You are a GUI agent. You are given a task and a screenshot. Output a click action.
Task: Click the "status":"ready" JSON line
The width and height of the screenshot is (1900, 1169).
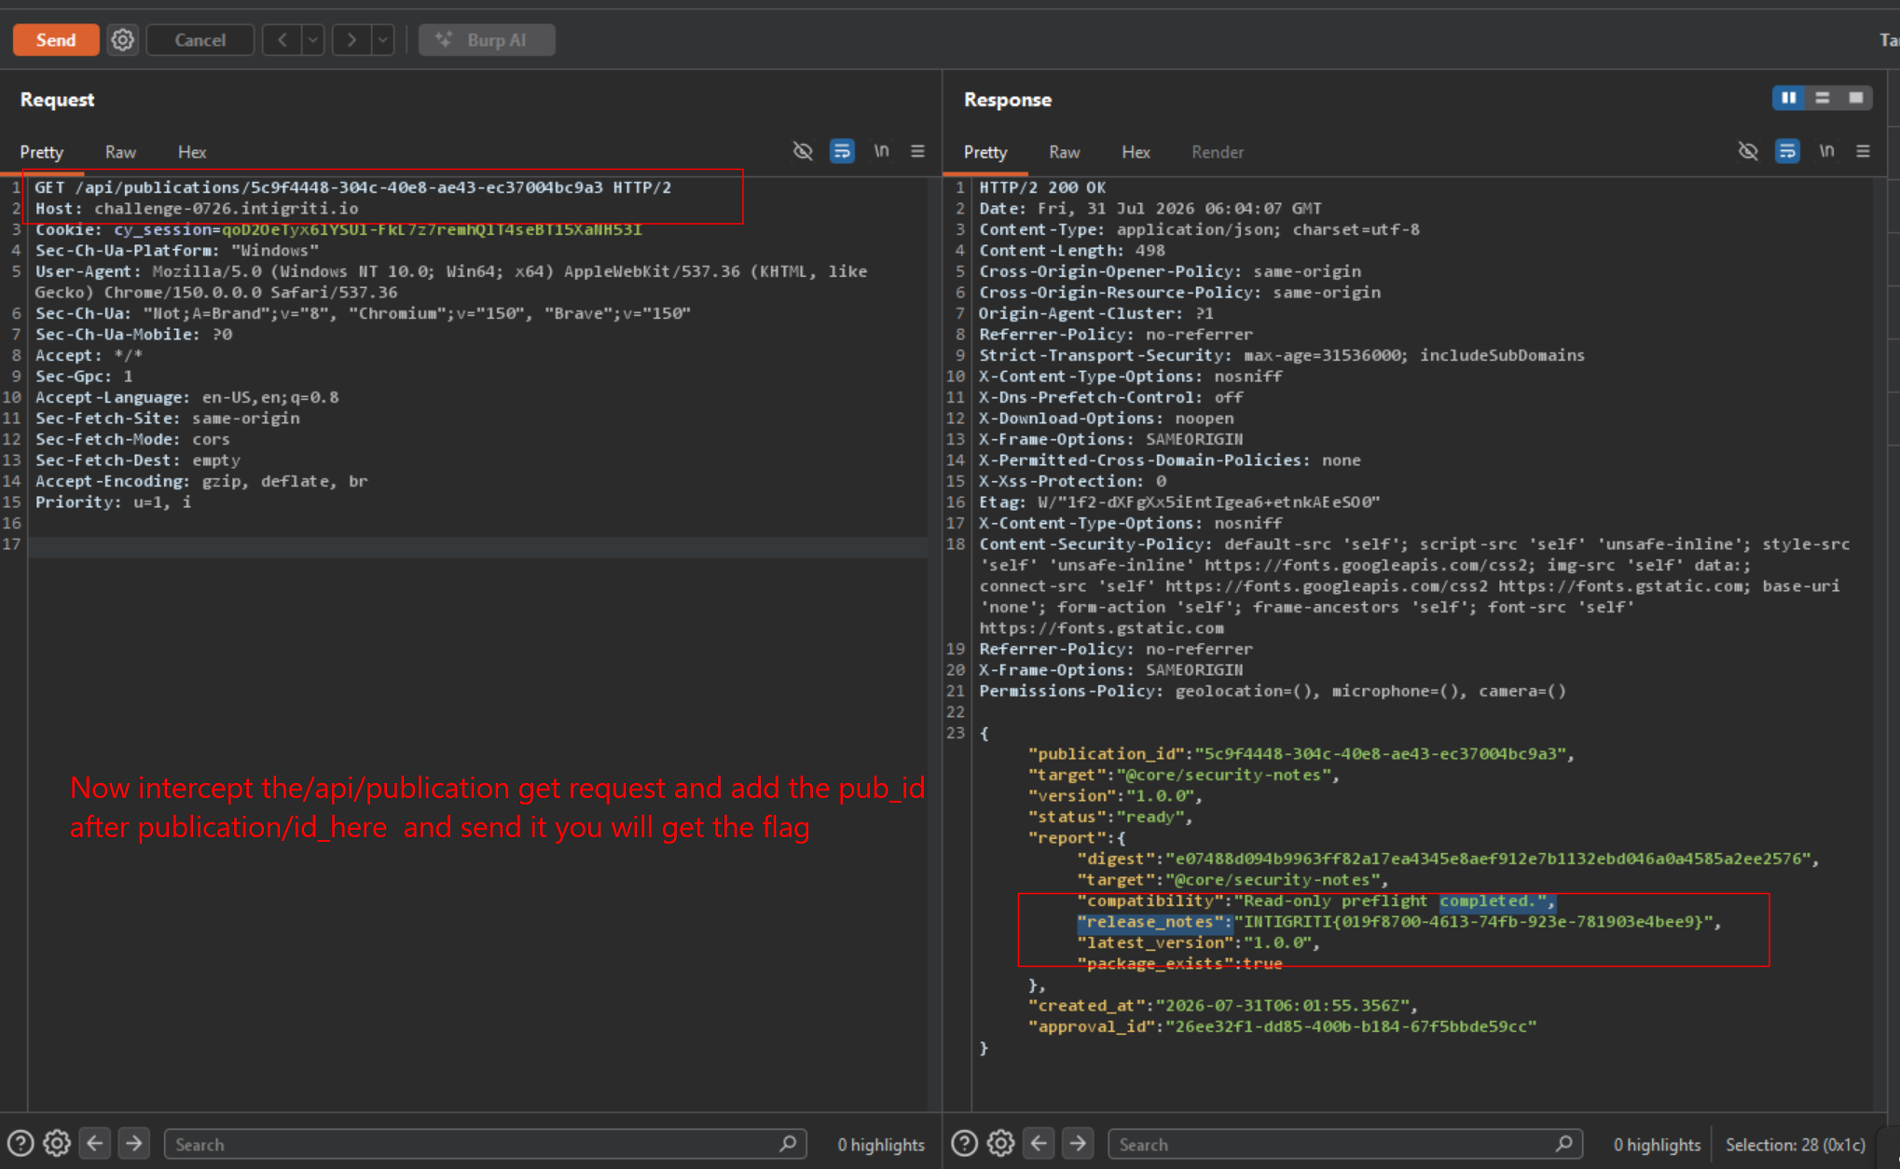(1110, 817)
